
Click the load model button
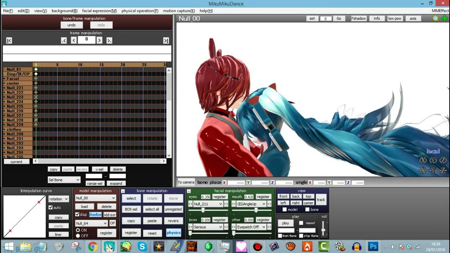84,207
